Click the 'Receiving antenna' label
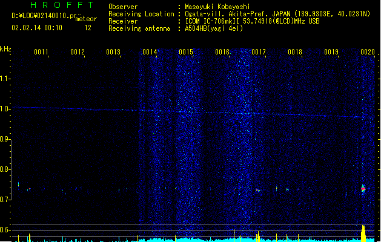Viewport: 381px width, 242px height. tap(139, 28)
